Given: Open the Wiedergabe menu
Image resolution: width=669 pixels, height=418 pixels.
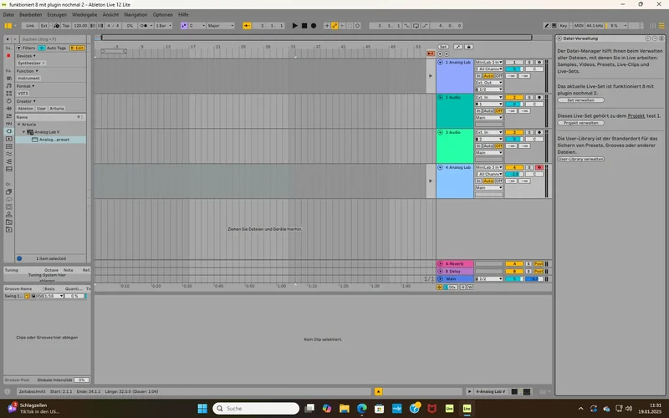Looking at the screenshot, I should coord(84,14).
